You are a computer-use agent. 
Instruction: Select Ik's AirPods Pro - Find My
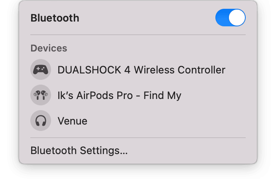coord(138,95)
